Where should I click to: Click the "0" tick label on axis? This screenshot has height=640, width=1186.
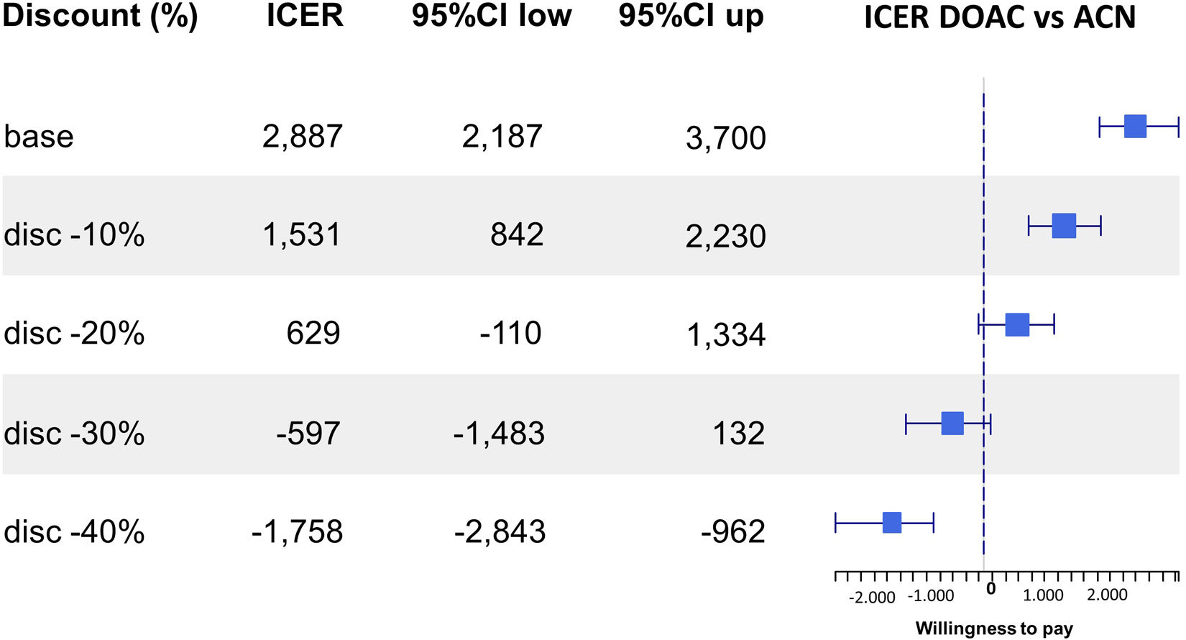[991, 590]
